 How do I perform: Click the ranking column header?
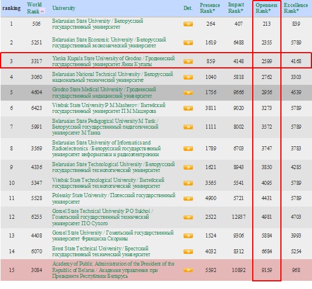click(x=11, y=8)
